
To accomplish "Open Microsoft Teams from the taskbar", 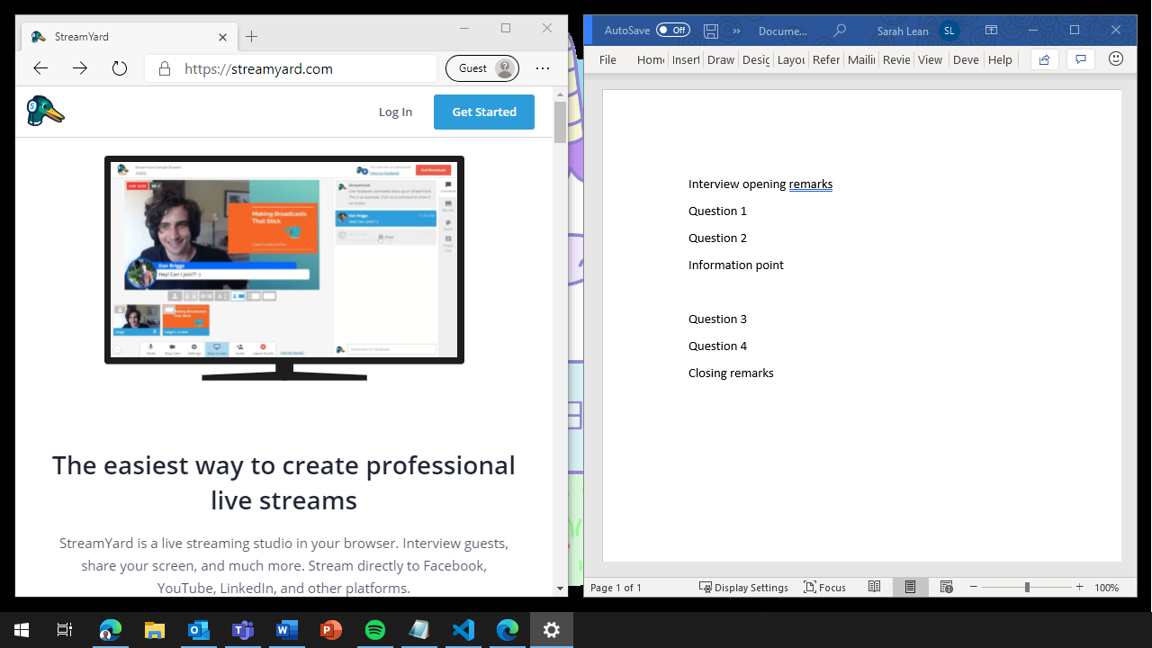I will pos(243,630).
